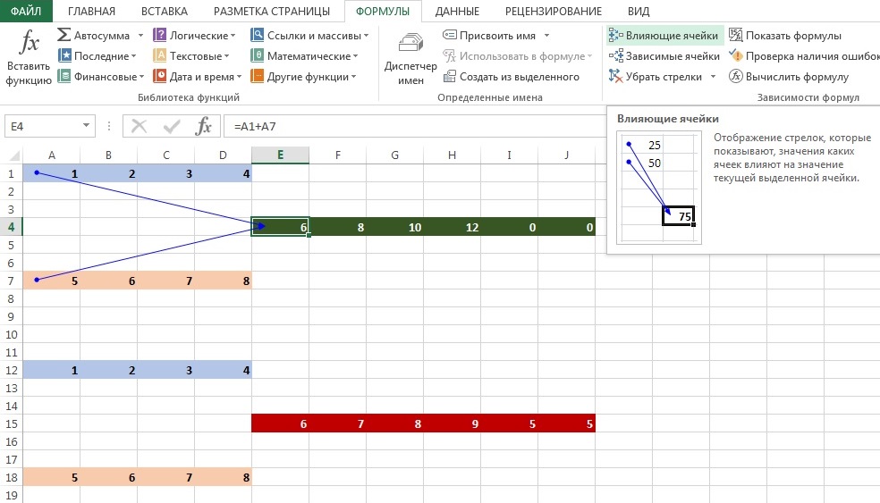
Task: Expand the Name Box dropdown arrow
Action: [86, 127]
